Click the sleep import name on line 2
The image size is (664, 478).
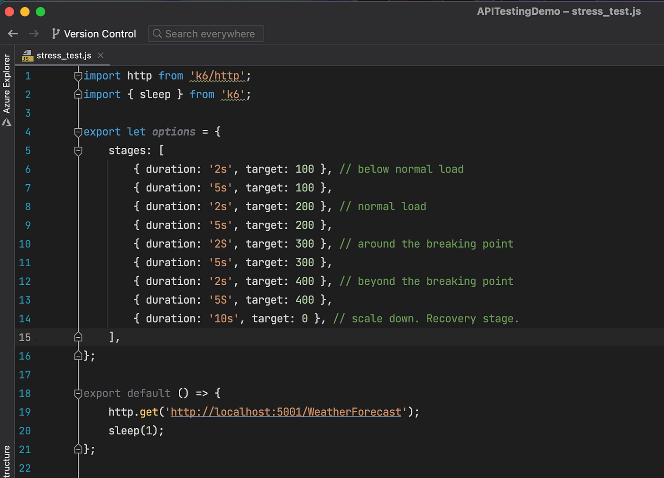155,94
